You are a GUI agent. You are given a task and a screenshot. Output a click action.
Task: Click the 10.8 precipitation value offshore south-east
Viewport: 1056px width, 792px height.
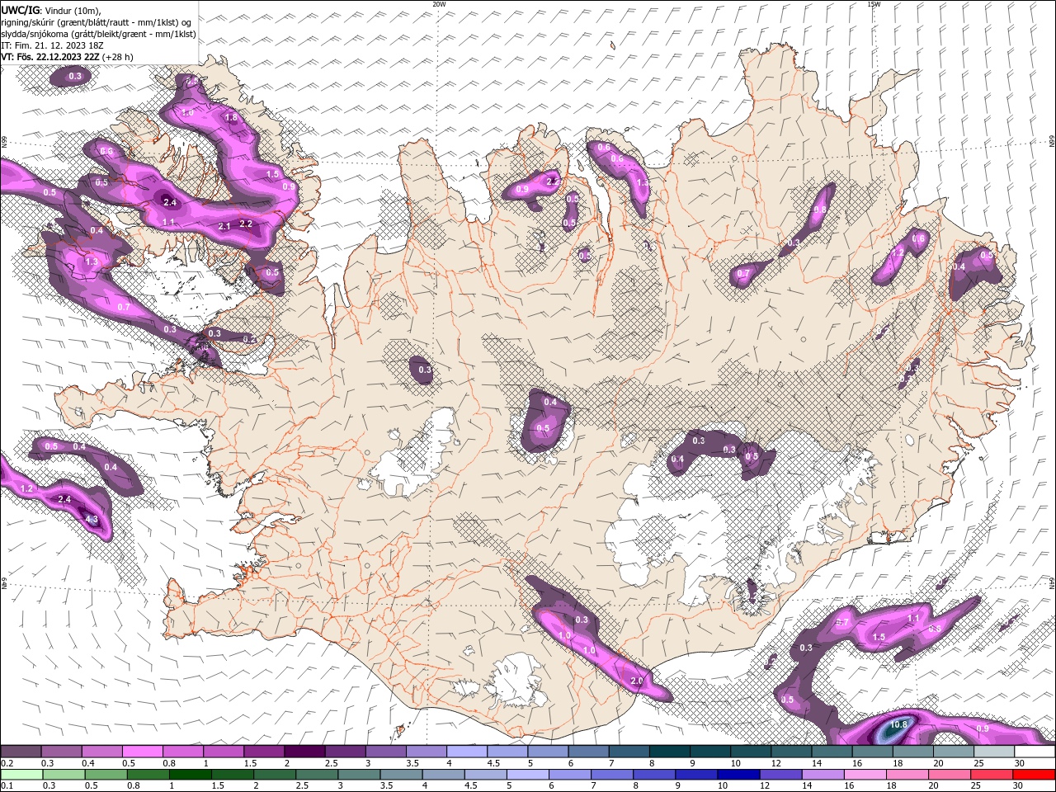(x=898, y=724)
